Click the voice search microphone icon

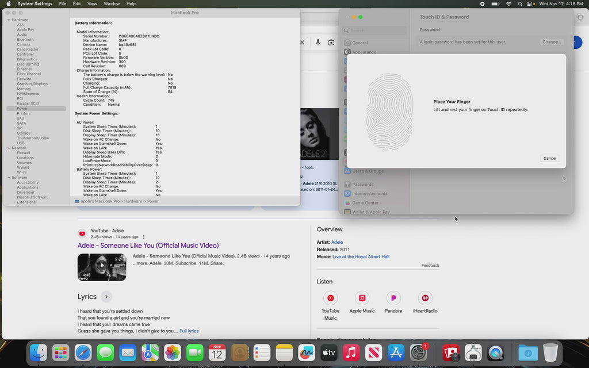pos(318,43)
